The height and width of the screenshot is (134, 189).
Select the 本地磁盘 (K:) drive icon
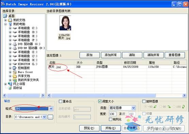pos(15,60)
